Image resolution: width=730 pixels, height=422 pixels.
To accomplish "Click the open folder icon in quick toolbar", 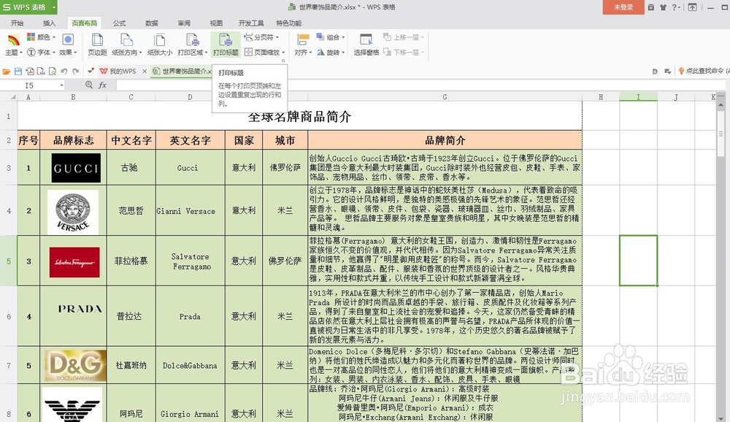I will pyautogui.click(x=7, y=72).
